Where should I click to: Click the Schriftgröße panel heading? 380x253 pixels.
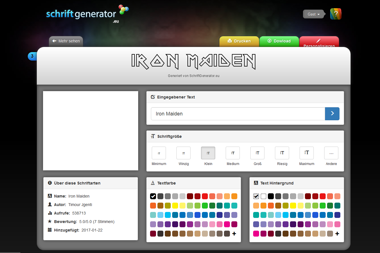pos(169,136)
